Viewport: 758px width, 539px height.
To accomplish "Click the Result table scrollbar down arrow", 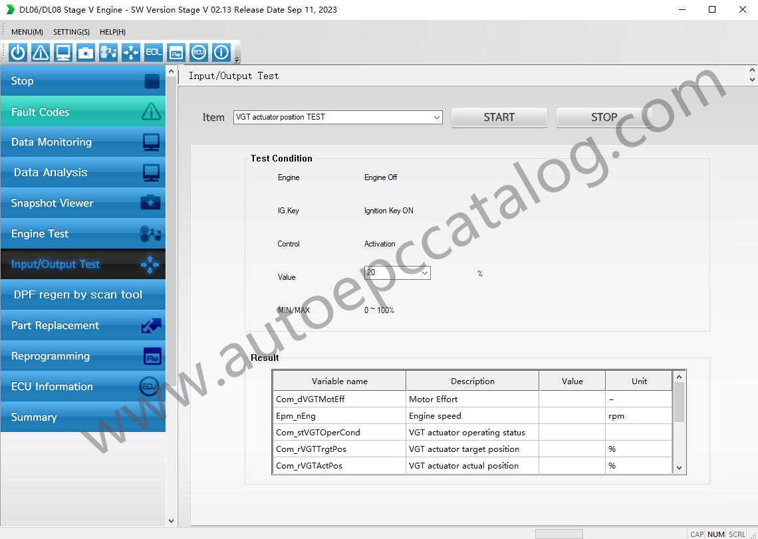I will click(x=679, y=467).
